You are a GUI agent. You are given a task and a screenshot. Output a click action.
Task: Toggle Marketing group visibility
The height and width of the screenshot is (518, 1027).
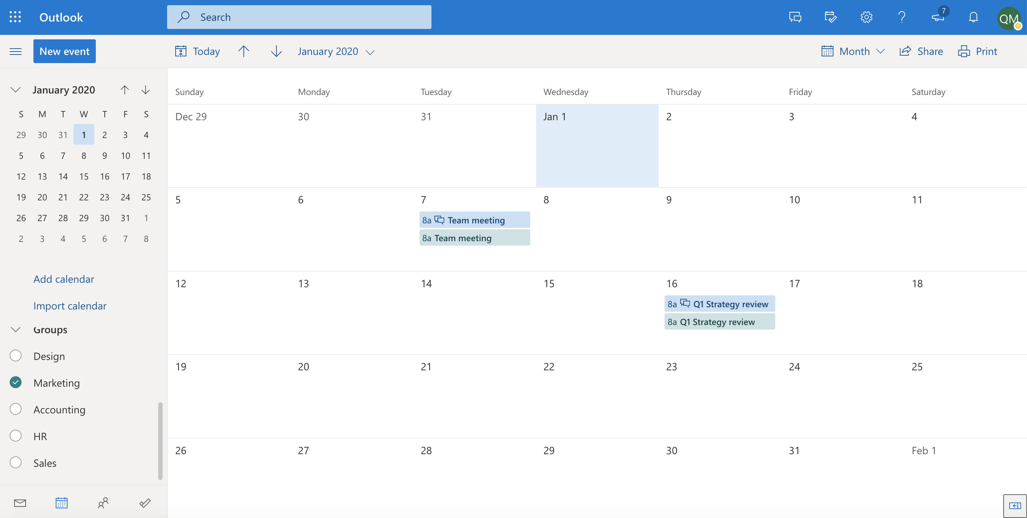click(x=16, y=382)
